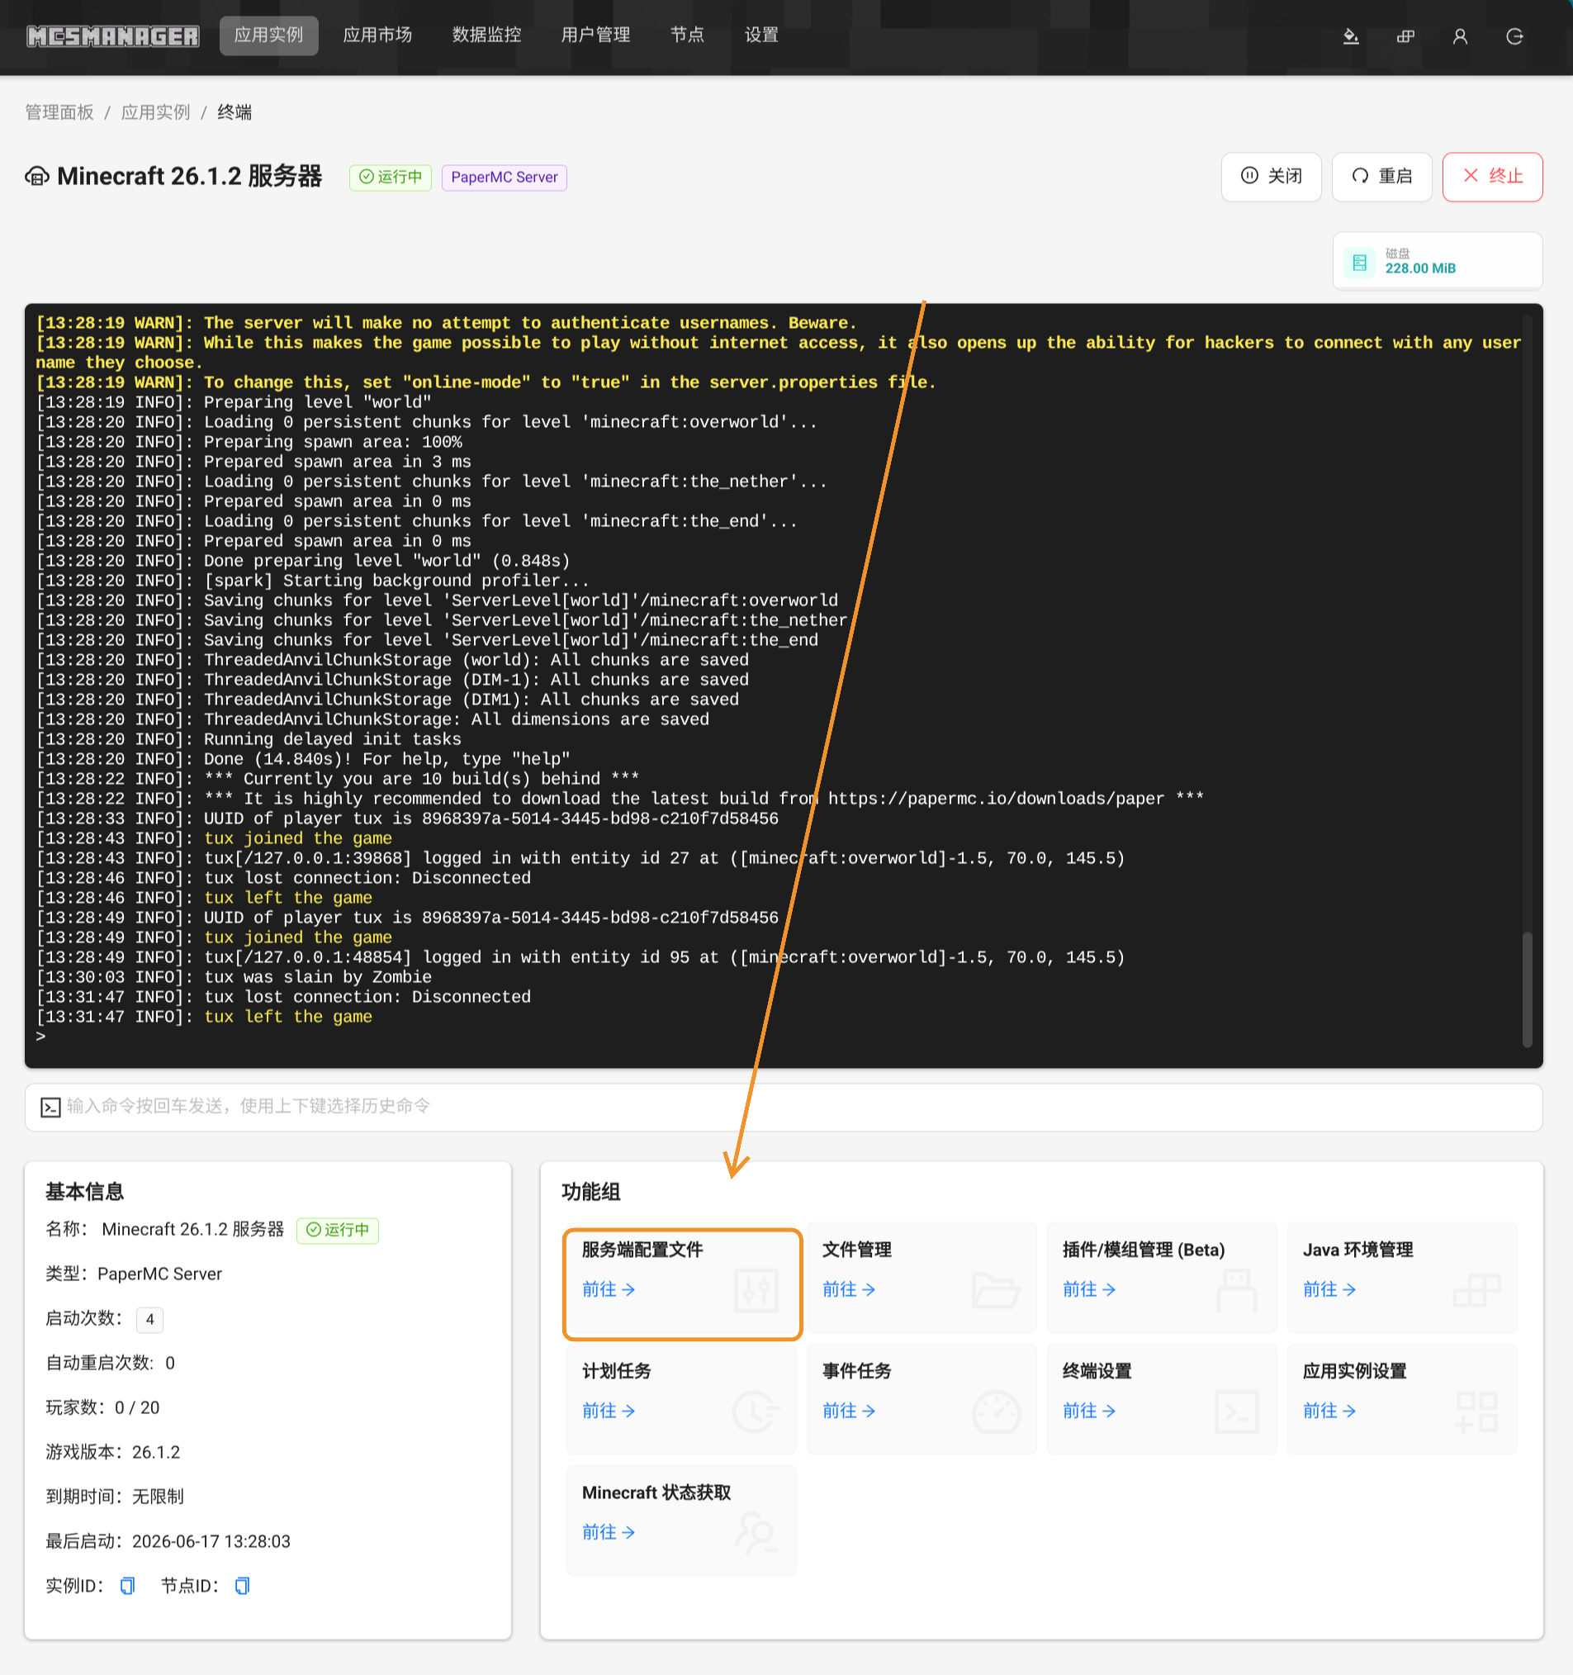Open 应用实例设置 前往 link
This screenshot has height=1675, width=1573.
[x=1329, y=1411]
